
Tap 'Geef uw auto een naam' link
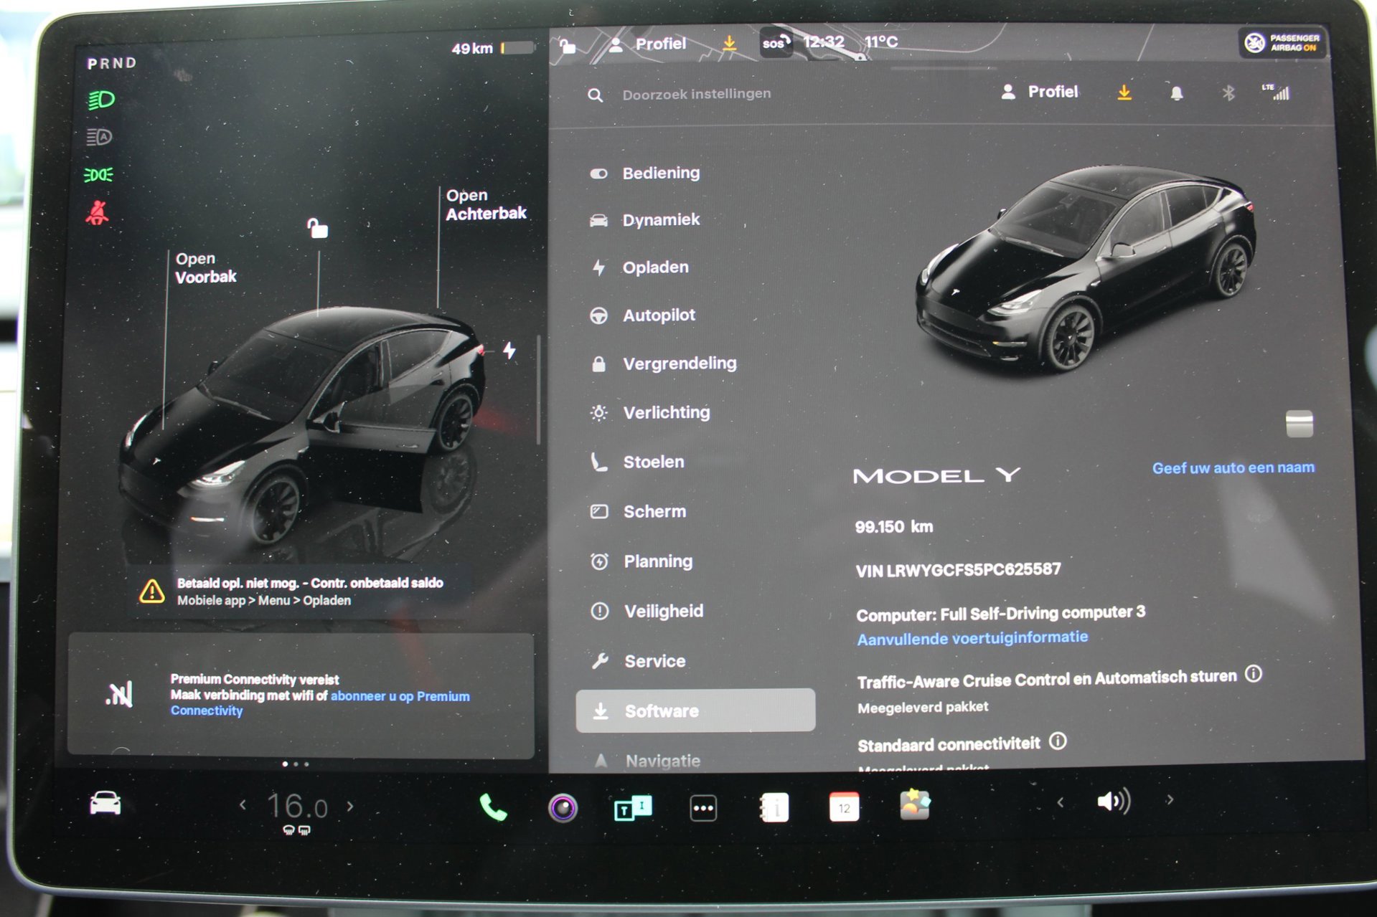1233,467
